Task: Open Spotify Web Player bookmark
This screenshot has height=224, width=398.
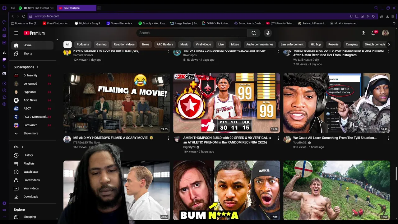Action: [153, 23]
